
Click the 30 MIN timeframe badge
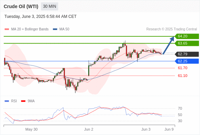pyautogui.click(x=49, y=6)
